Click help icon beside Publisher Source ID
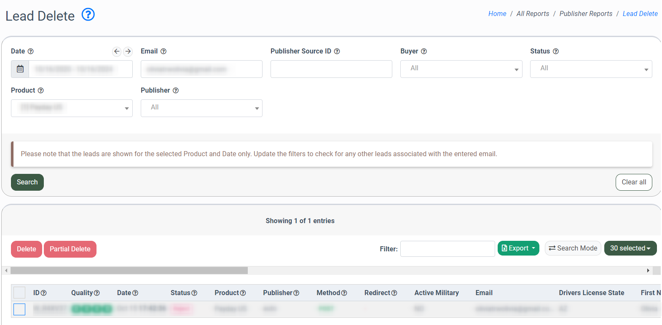This screenshot has width=662, height=325. (337, 51)
